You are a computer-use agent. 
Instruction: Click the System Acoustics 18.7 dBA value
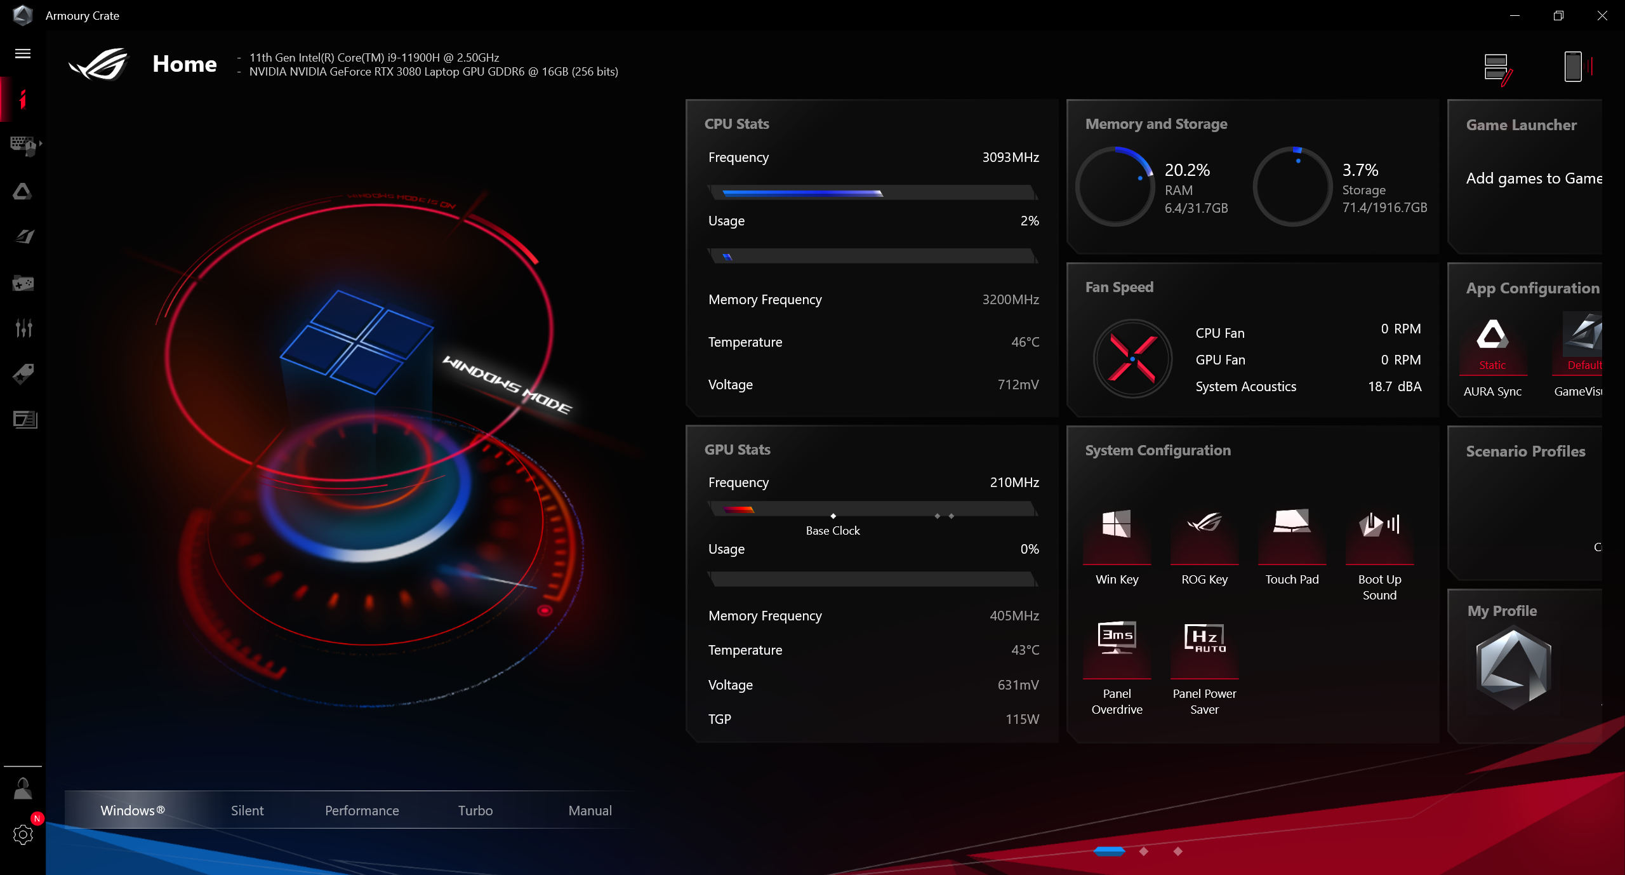pos(1395,386)
